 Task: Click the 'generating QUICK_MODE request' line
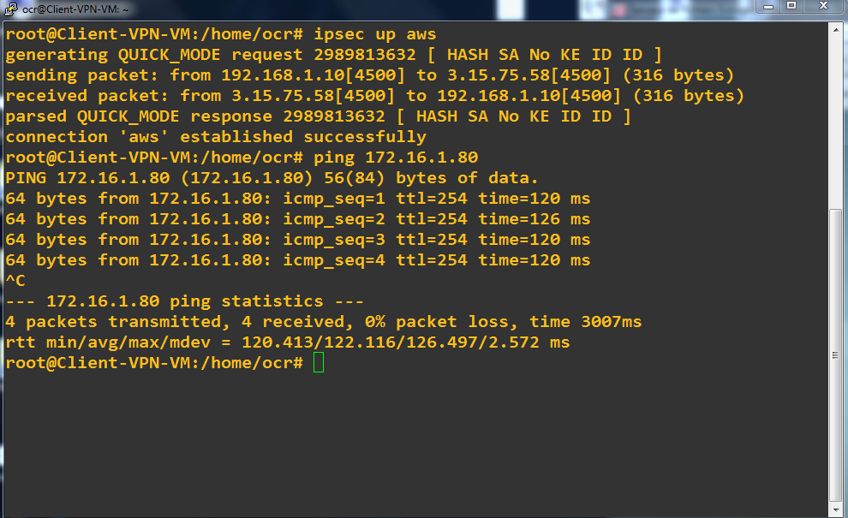click(333, 55)
